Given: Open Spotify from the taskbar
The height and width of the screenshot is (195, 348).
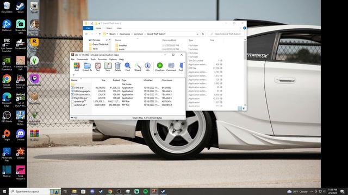Looking at the screenshot, I should coord(145,191).
